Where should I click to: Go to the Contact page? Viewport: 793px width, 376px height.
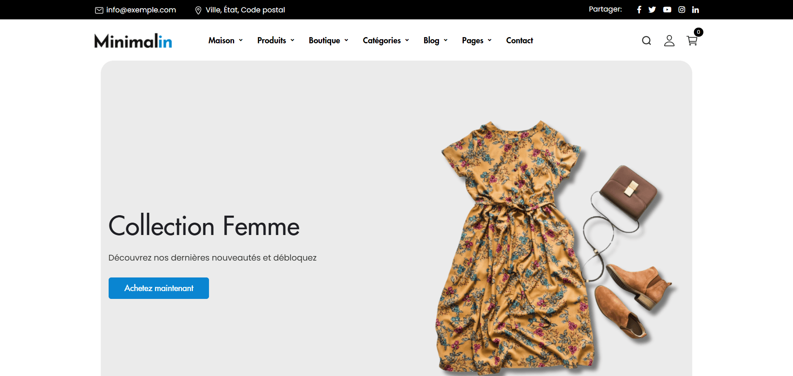coord(520,40)
